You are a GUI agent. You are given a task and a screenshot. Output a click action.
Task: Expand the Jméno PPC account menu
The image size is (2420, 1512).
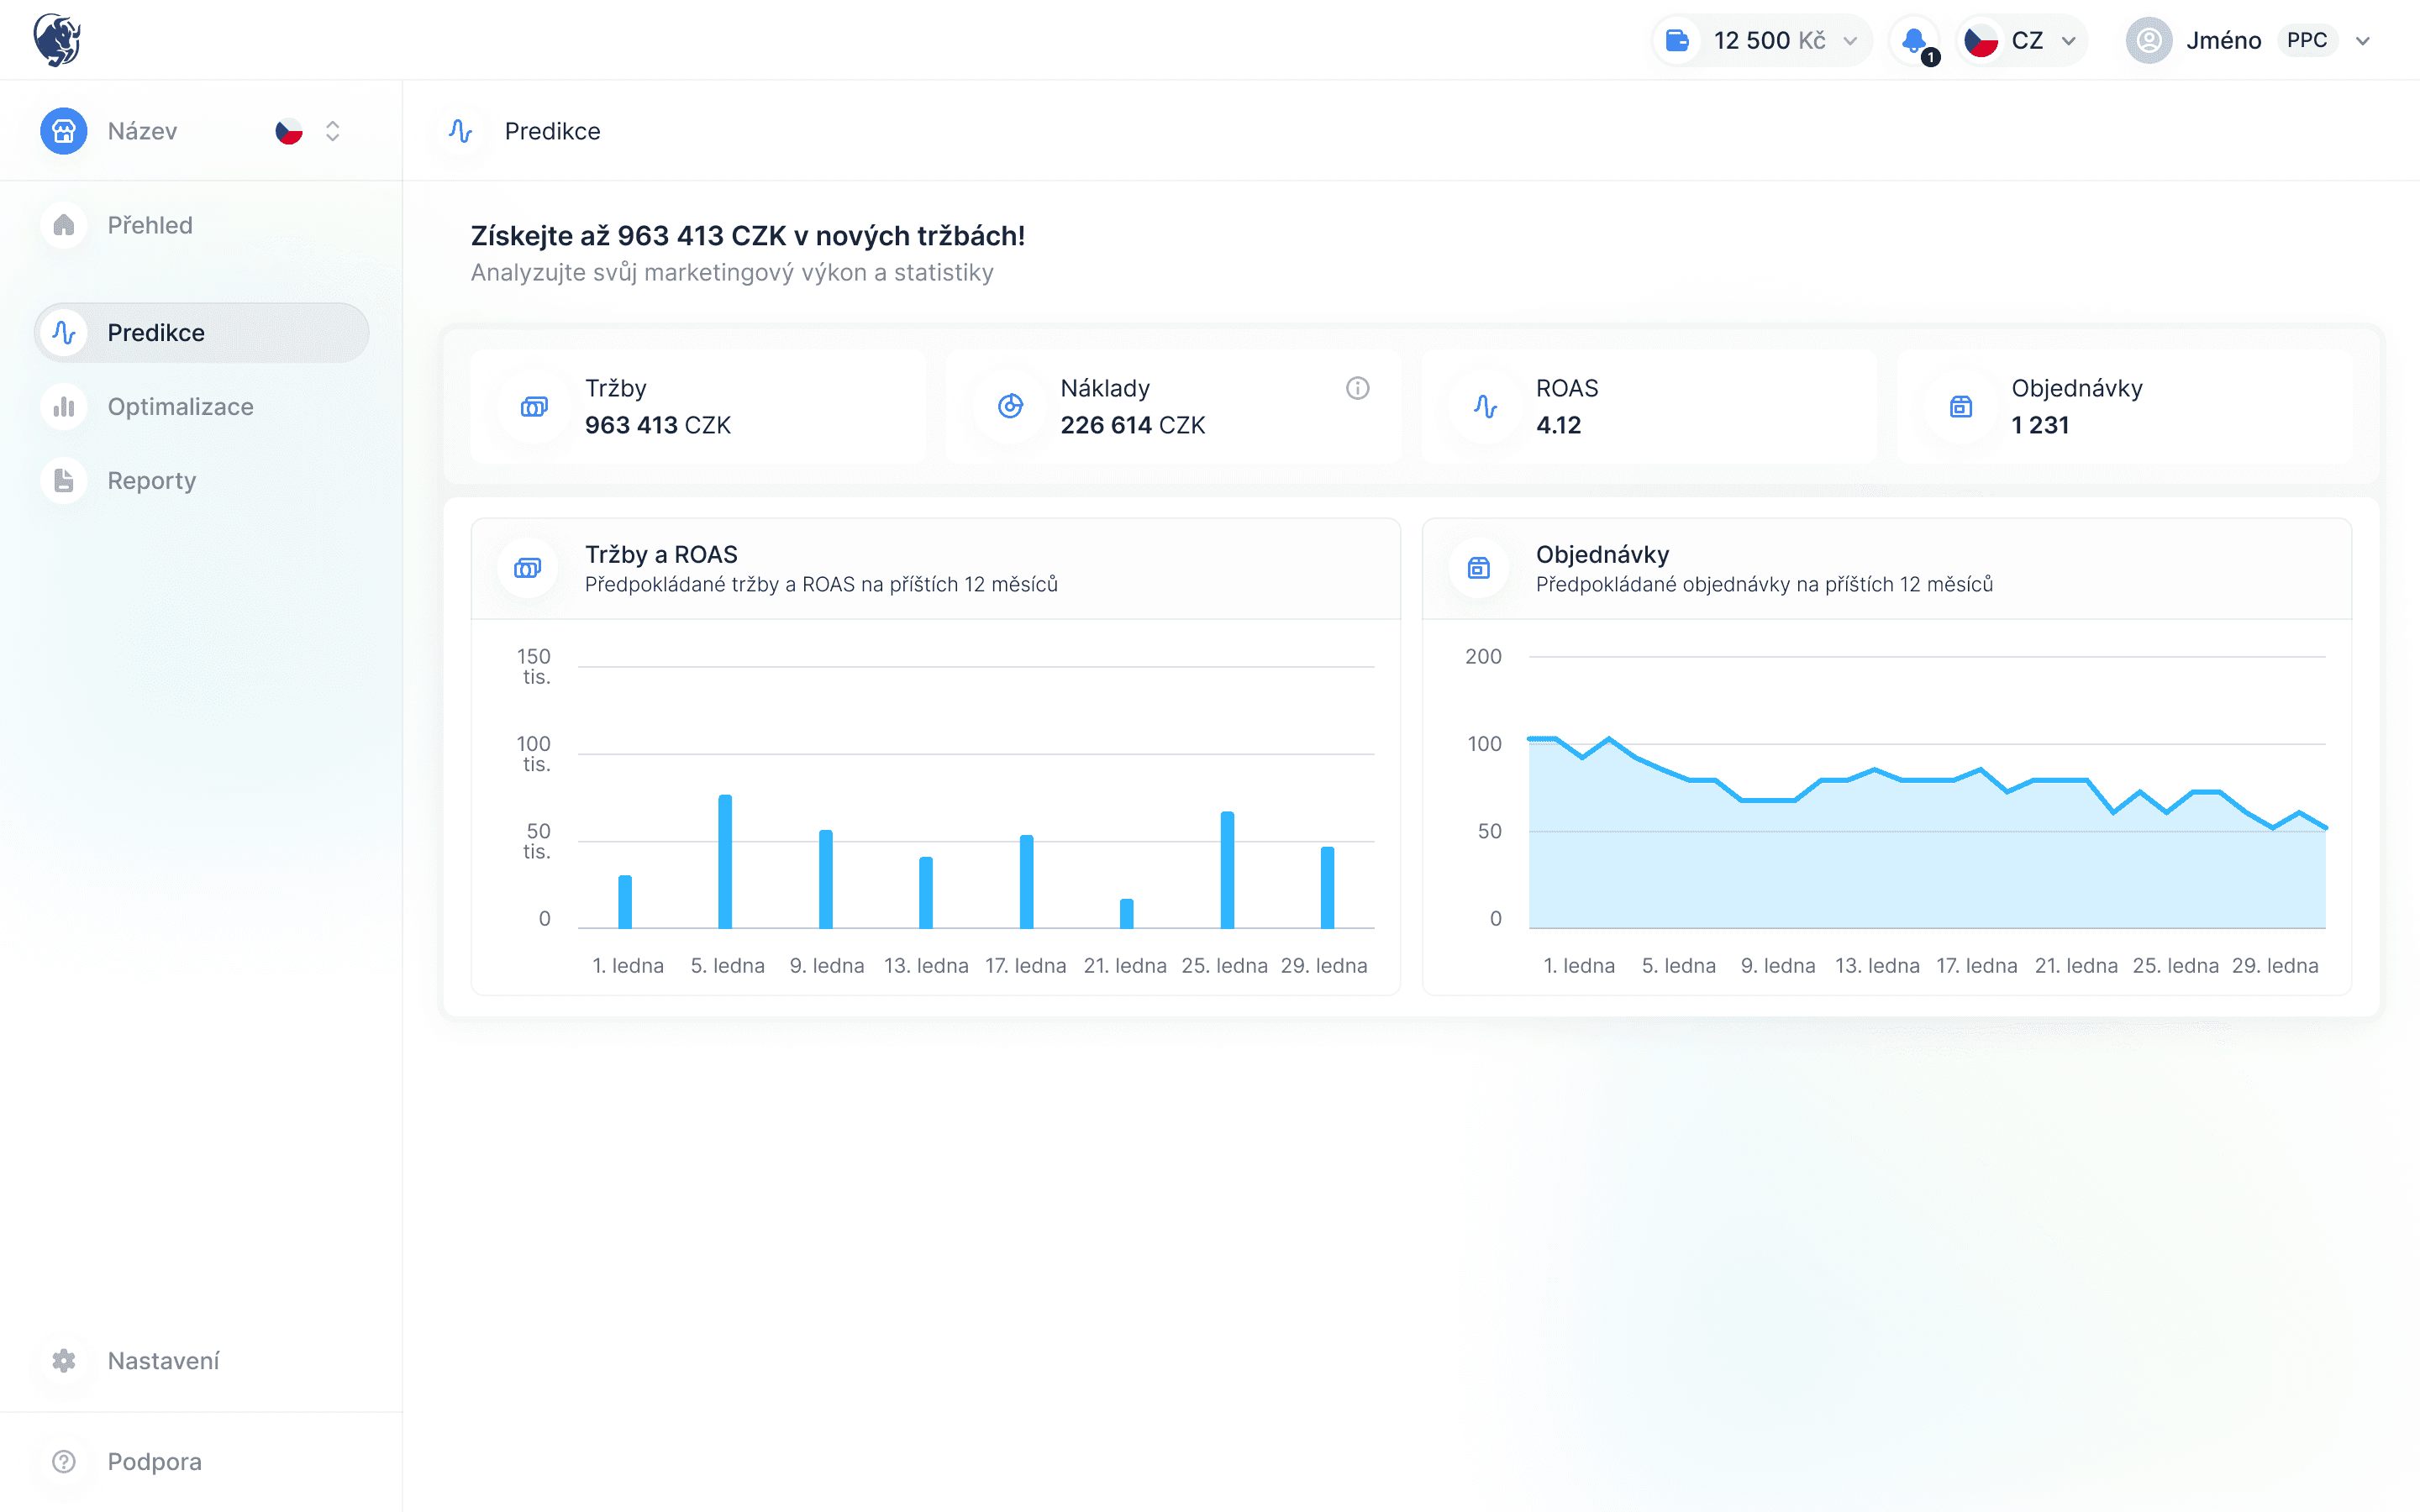pyautogui.click(x=2362, y=41)
